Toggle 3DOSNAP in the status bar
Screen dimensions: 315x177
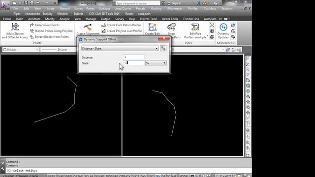coord(112,176)
